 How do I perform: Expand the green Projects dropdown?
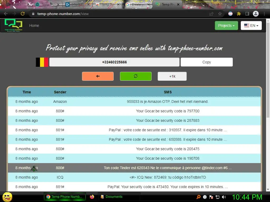[226, 26]
